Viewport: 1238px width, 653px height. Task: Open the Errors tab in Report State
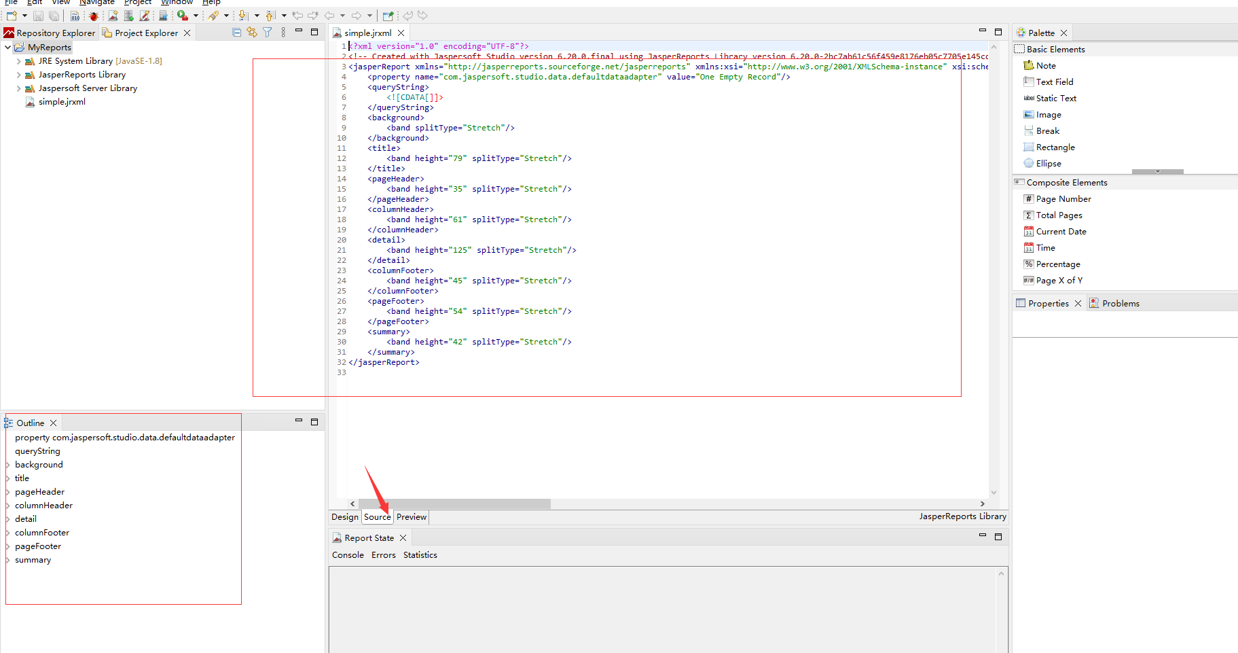(x=384, y=555)
